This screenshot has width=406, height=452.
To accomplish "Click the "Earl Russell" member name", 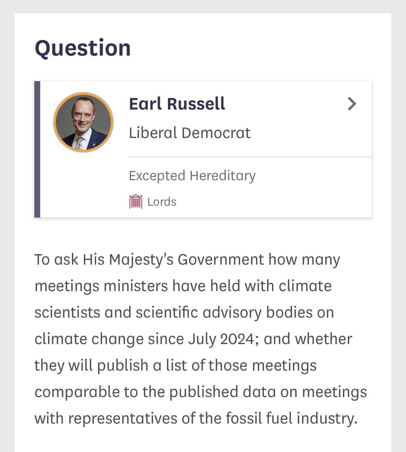I will pyautogui.click(x=177, y=104).
